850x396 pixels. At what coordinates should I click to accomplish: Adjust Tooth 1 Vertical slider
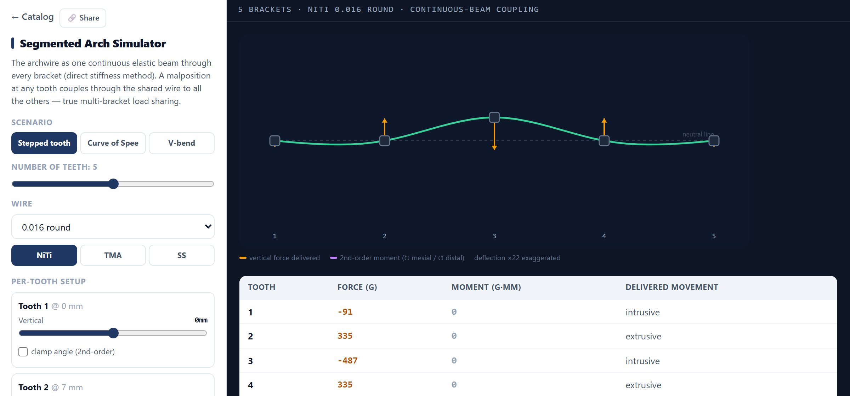click(113, 333)
